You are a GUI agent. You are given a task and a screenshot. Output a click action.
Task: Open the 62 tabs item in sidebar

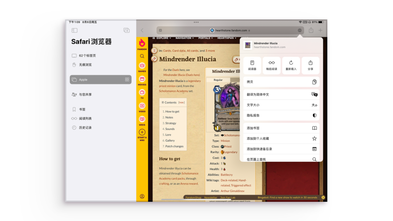100,56
